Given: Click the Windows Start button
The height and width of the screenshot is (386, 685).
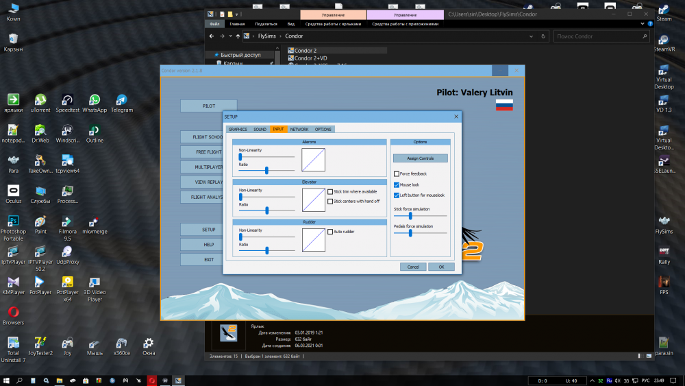Looking at the screenshot, I should 6,381.
